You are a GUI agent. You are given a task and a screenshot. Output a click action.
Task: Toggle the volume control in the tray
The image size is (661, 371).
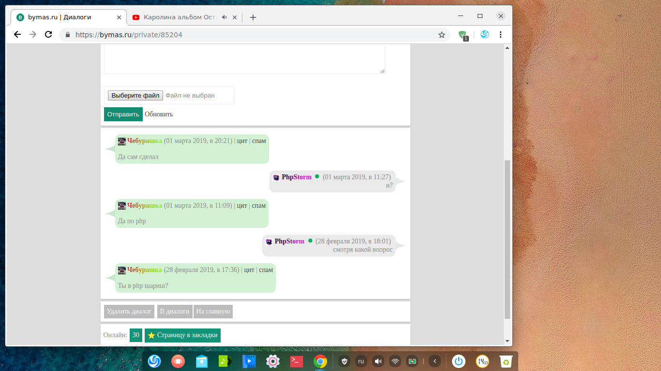coord(378,361)
